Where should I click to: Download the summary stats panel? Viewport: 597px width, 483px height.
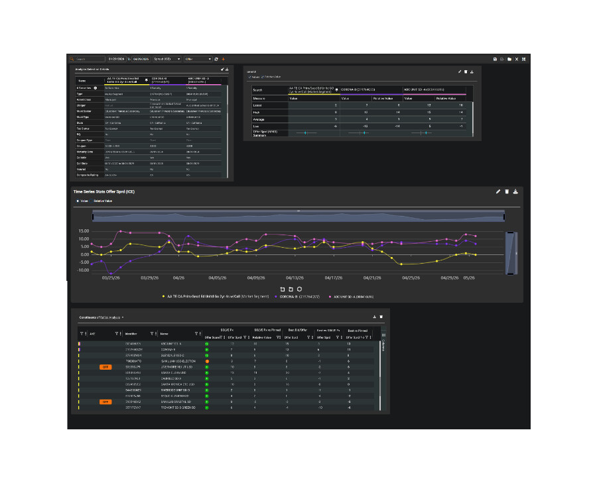point(472,72)
